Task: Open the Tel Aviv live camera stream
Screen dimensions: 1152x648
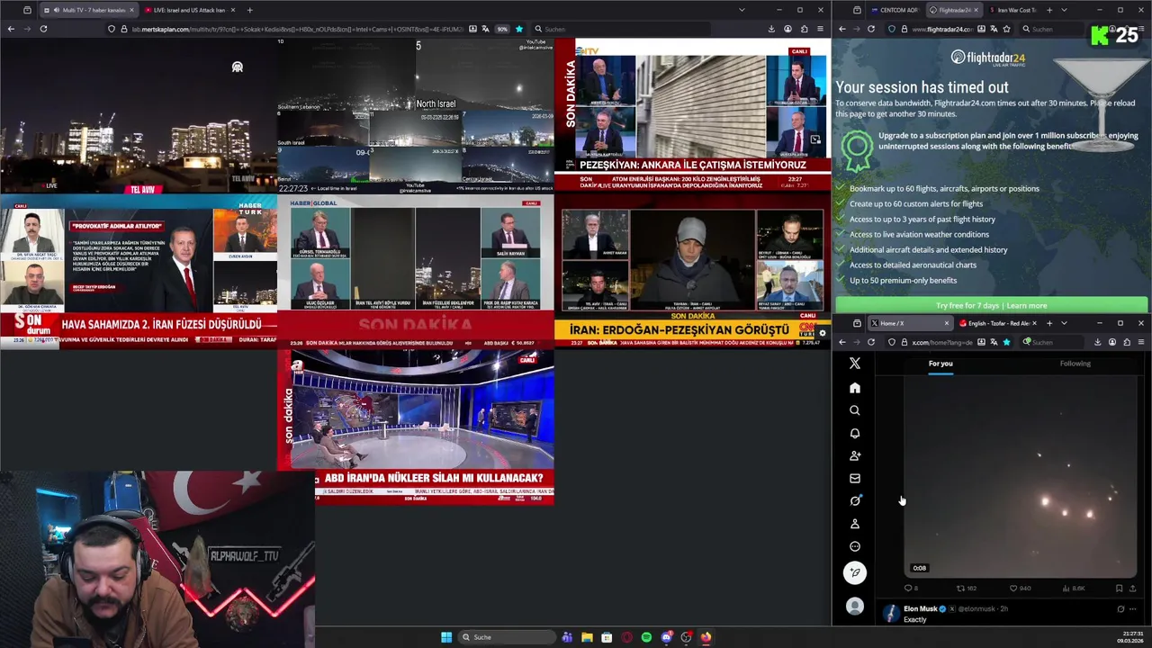Action: [x=139, y=115]
